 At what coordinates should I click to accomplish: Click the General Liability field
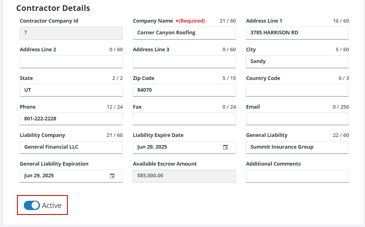point(297,147)
